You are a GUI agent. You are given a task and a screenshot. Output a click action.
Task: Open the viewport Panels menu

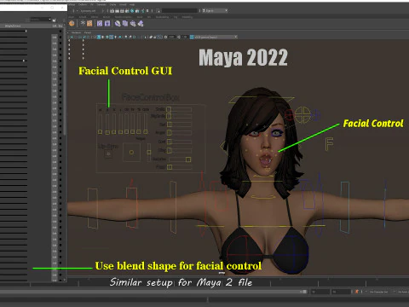88,32
